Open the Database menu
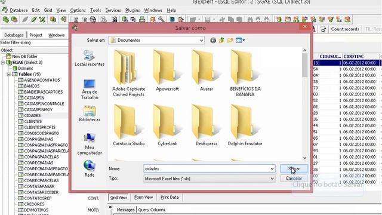Viewport: 382px width, 215px height. [x=19, y=10]
